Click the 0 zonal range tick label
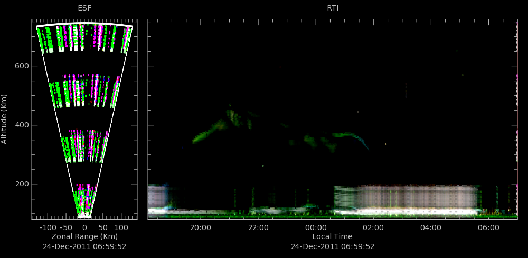Image resolution: width=528 pixels, height=258 pixels. pos(84,227)
